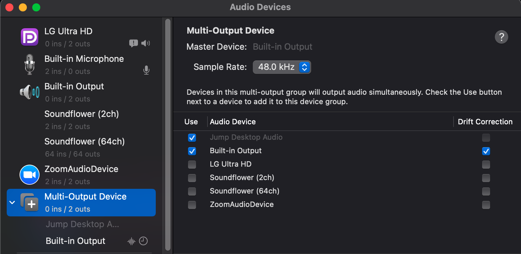Click the Built-in Microphone icon
The height and width of the screenshot is (254, 521).
(x=30, y=64)
